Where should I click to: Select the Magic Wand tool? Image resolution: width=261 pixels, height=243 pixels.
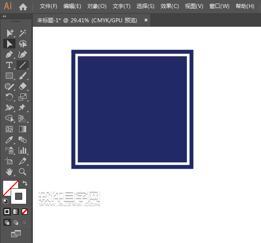click(23, 33)
